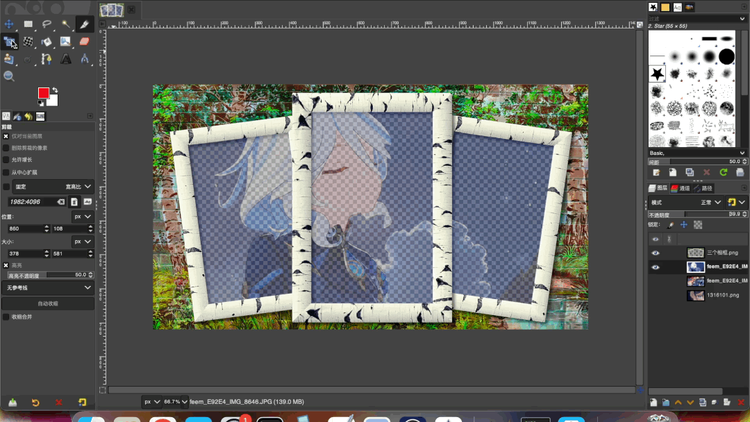Select the Move tool
The height and width of the screenshot is (422, 750).
9,24
